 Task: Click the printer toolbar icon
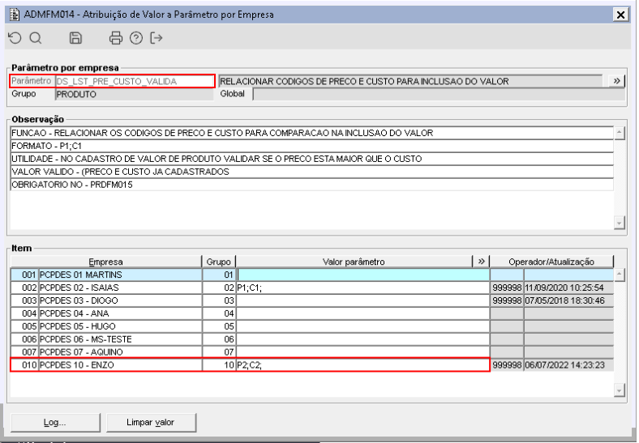click(x=116, y=38)
